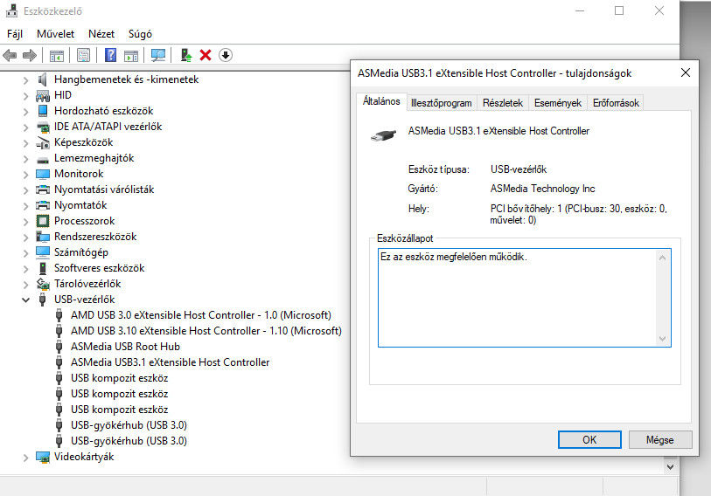Expand the IDE ATA/ATAPI vezérlők node
711x496 pixels.
[x=25, y=127]
